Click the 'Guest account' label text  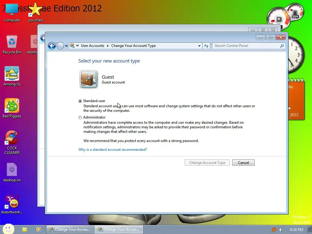113,82
